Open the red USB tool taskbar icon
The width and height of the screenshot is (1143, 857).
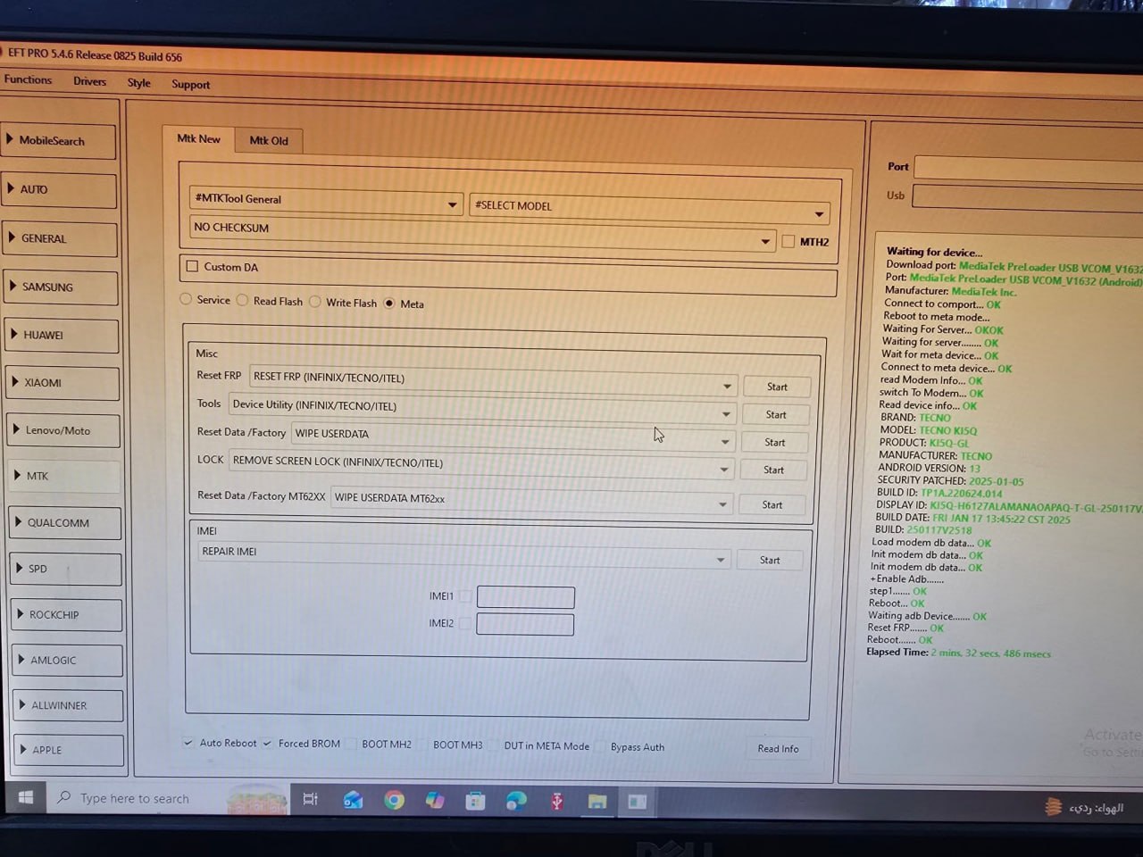pyautogui.click(x=556, y=801)
